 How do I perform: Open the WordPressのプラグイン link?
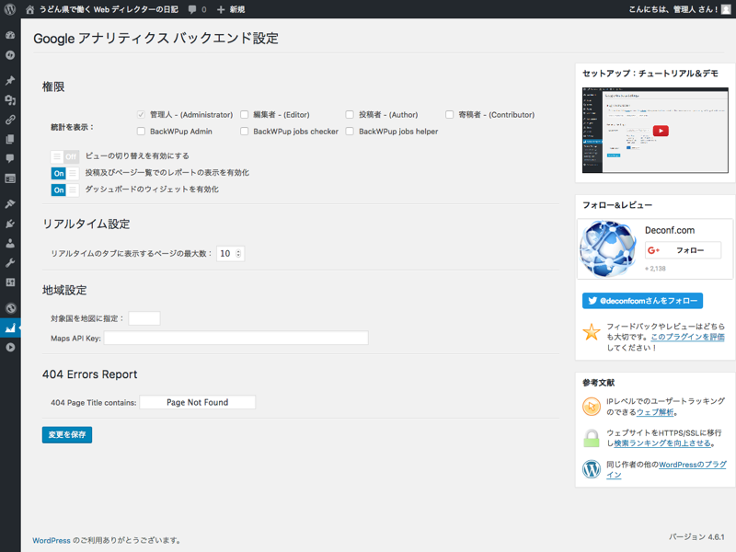pyautogui.click(x=666, y=469)
